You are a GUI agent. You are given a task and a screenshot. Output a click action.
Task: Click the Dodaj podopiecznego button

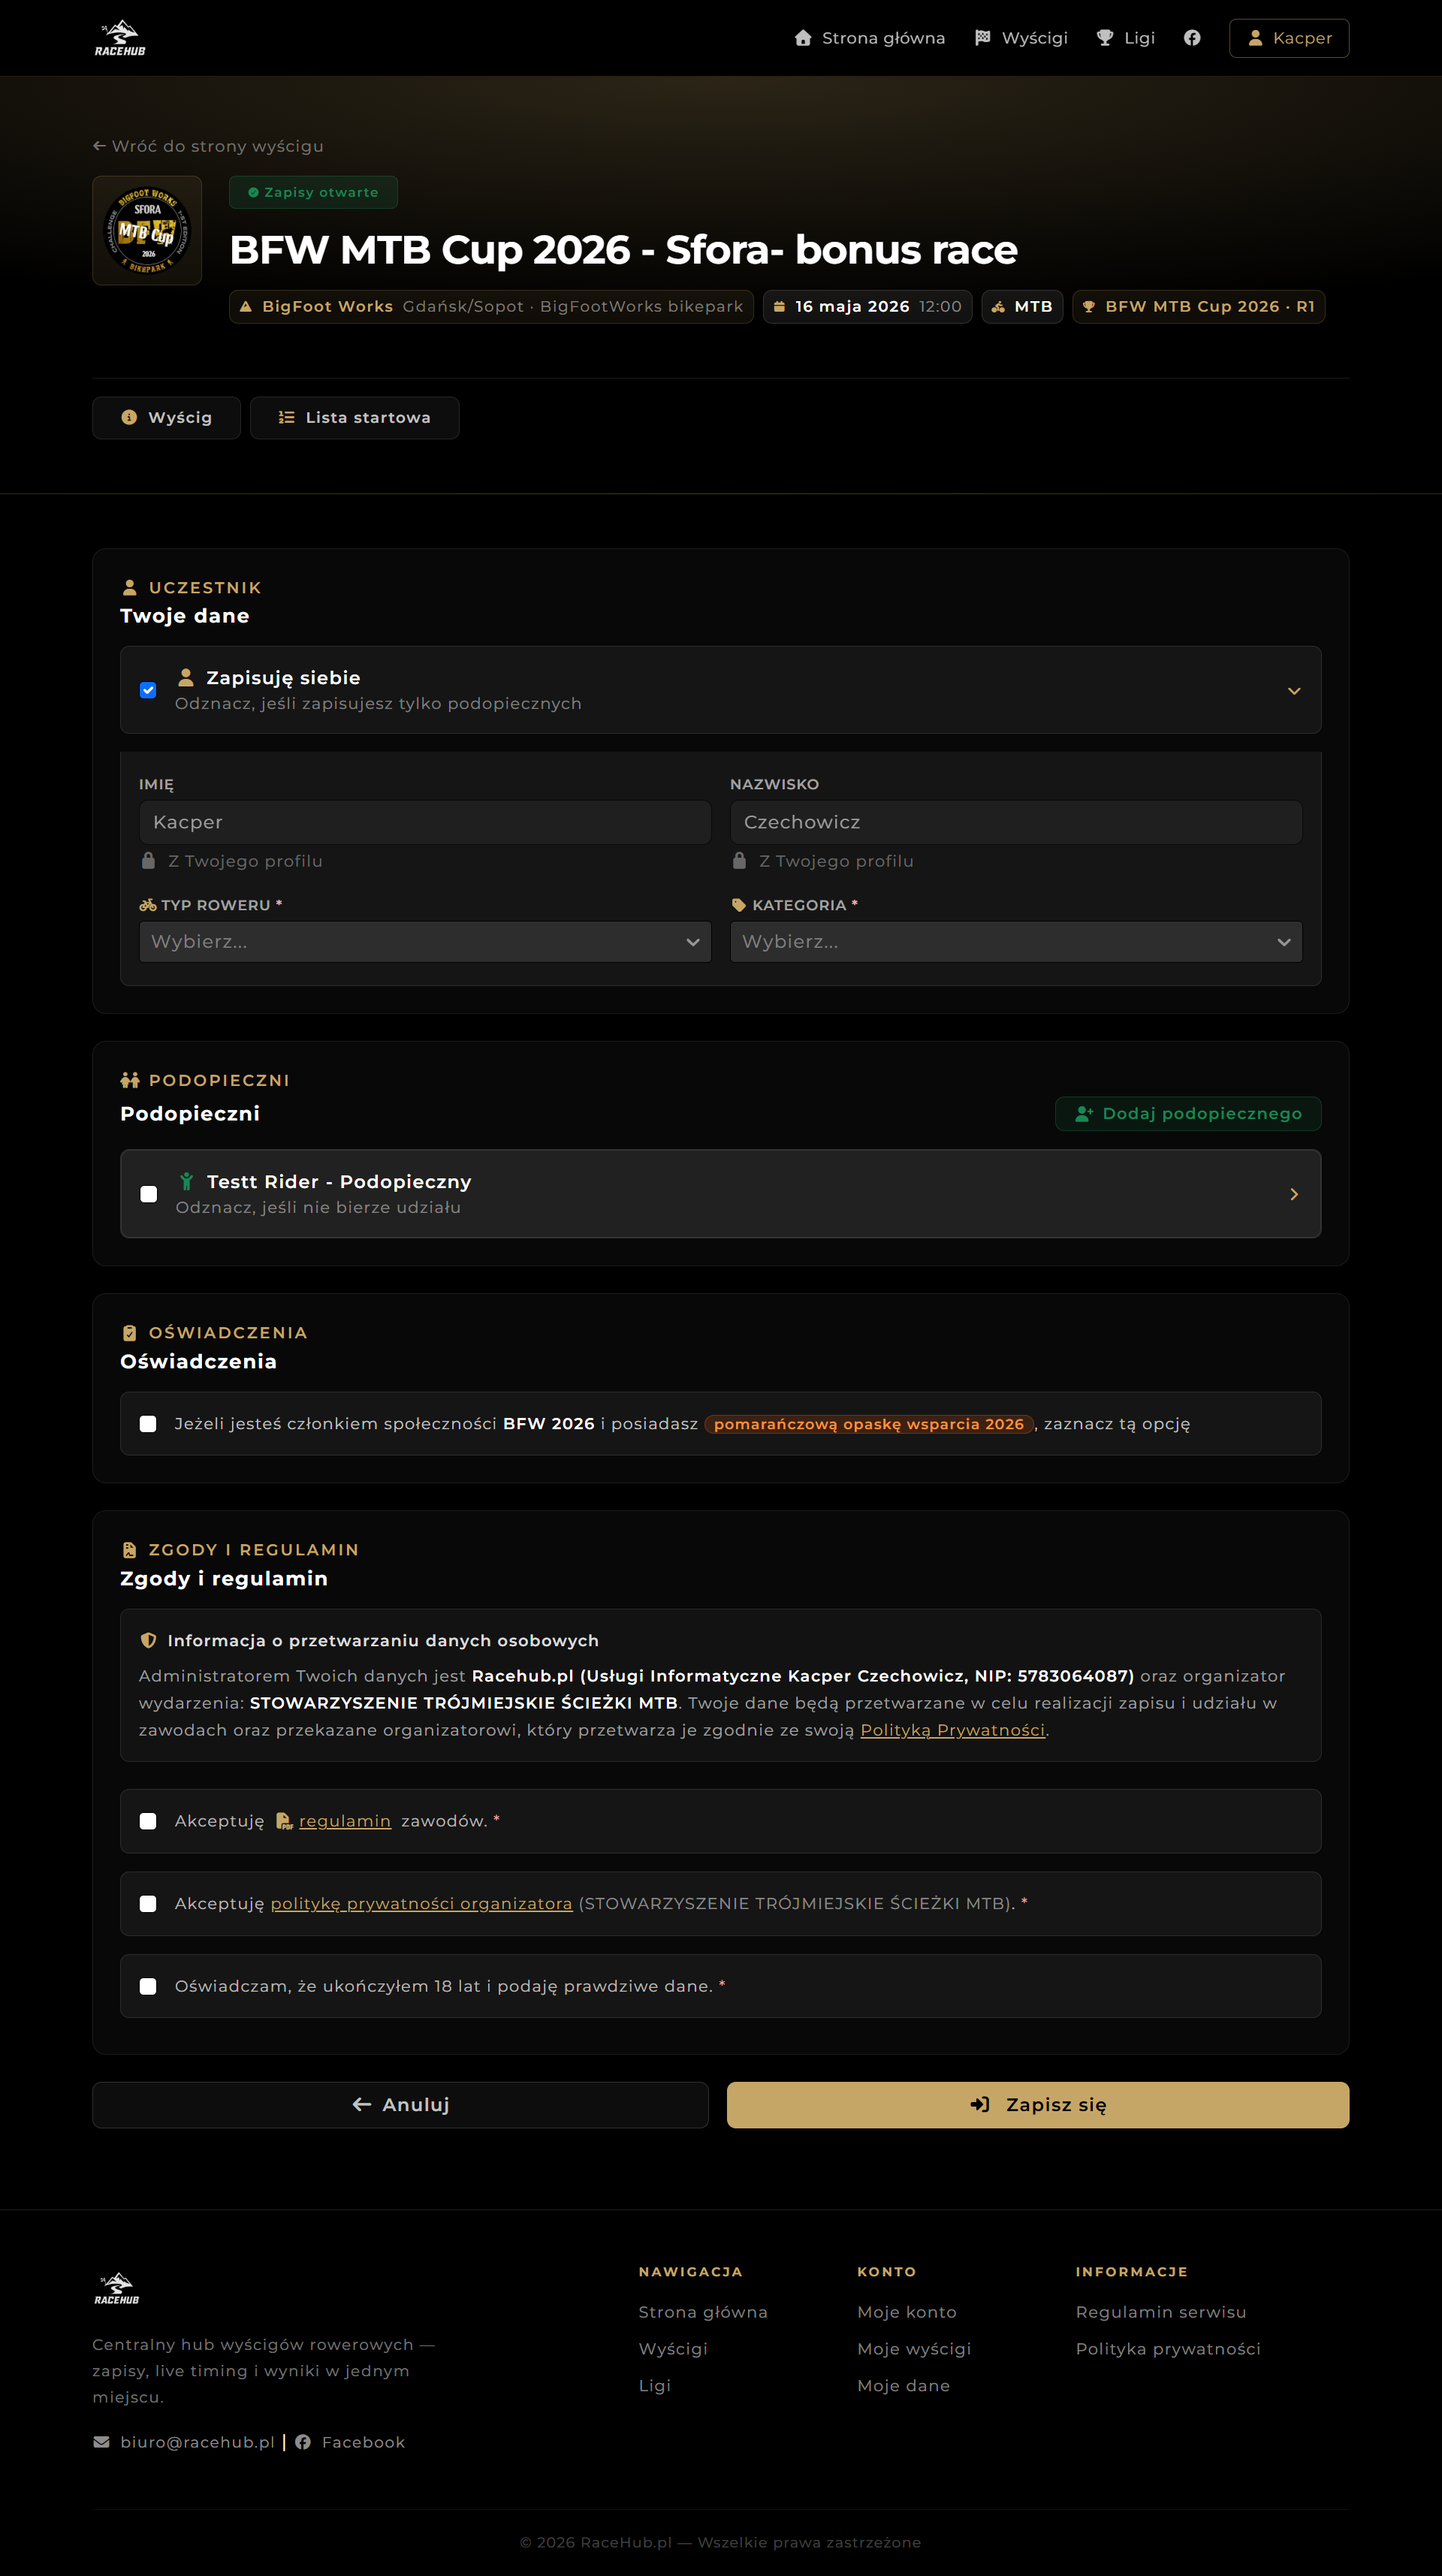click(x=1188, y=1114)
